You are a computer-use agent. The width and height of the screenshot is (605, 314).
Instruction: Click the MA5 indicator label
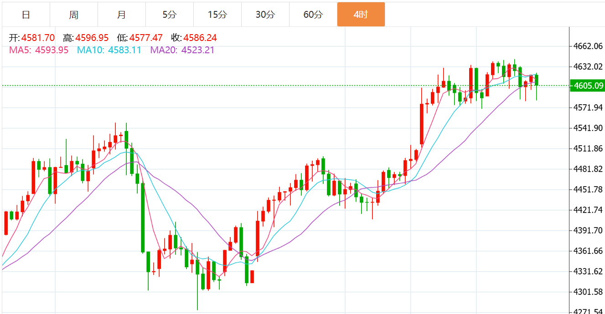click(20, 50)
